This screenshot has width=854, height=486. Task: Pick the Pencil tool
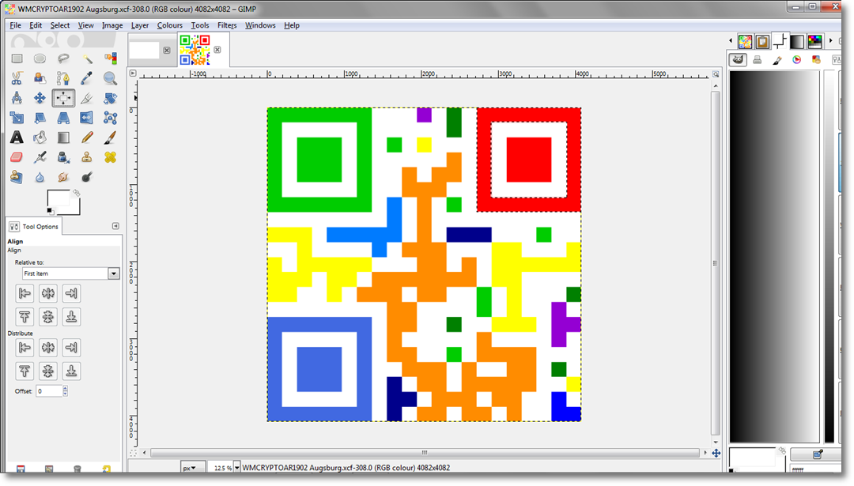[87, 138]
